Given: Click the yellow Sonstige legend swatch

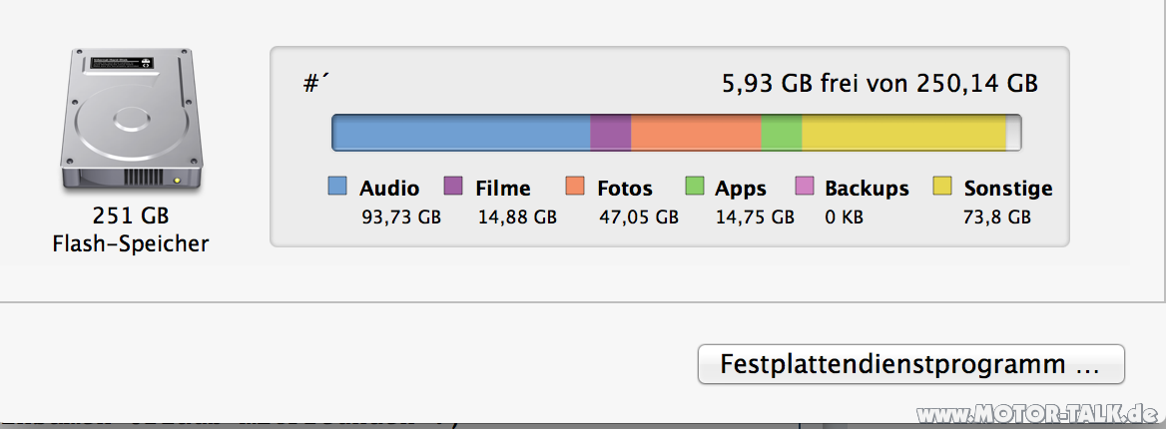Looking at the screenshot, I should tap(942, 187).
